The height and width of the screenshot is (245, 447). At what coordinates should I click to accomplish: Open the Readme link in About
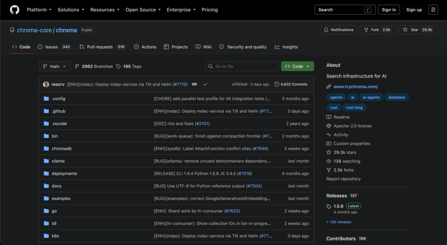point(338,117)
